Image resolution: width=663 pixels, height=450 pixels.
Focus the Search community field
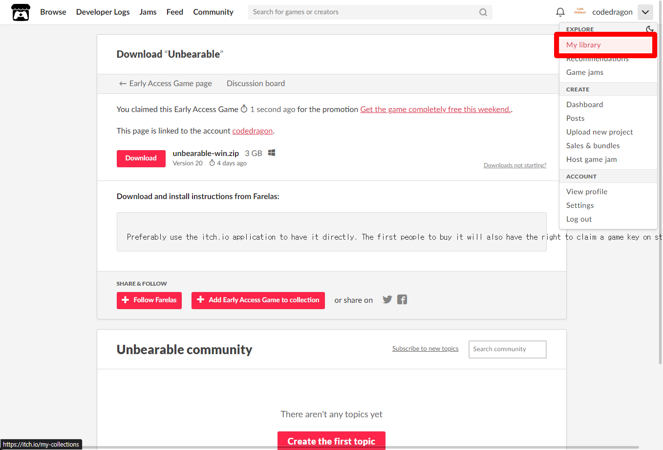pos(507,349)
